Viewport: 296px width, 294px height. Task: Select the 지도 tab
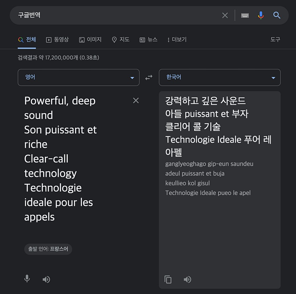pyautogui.click(x=120, y=40)
